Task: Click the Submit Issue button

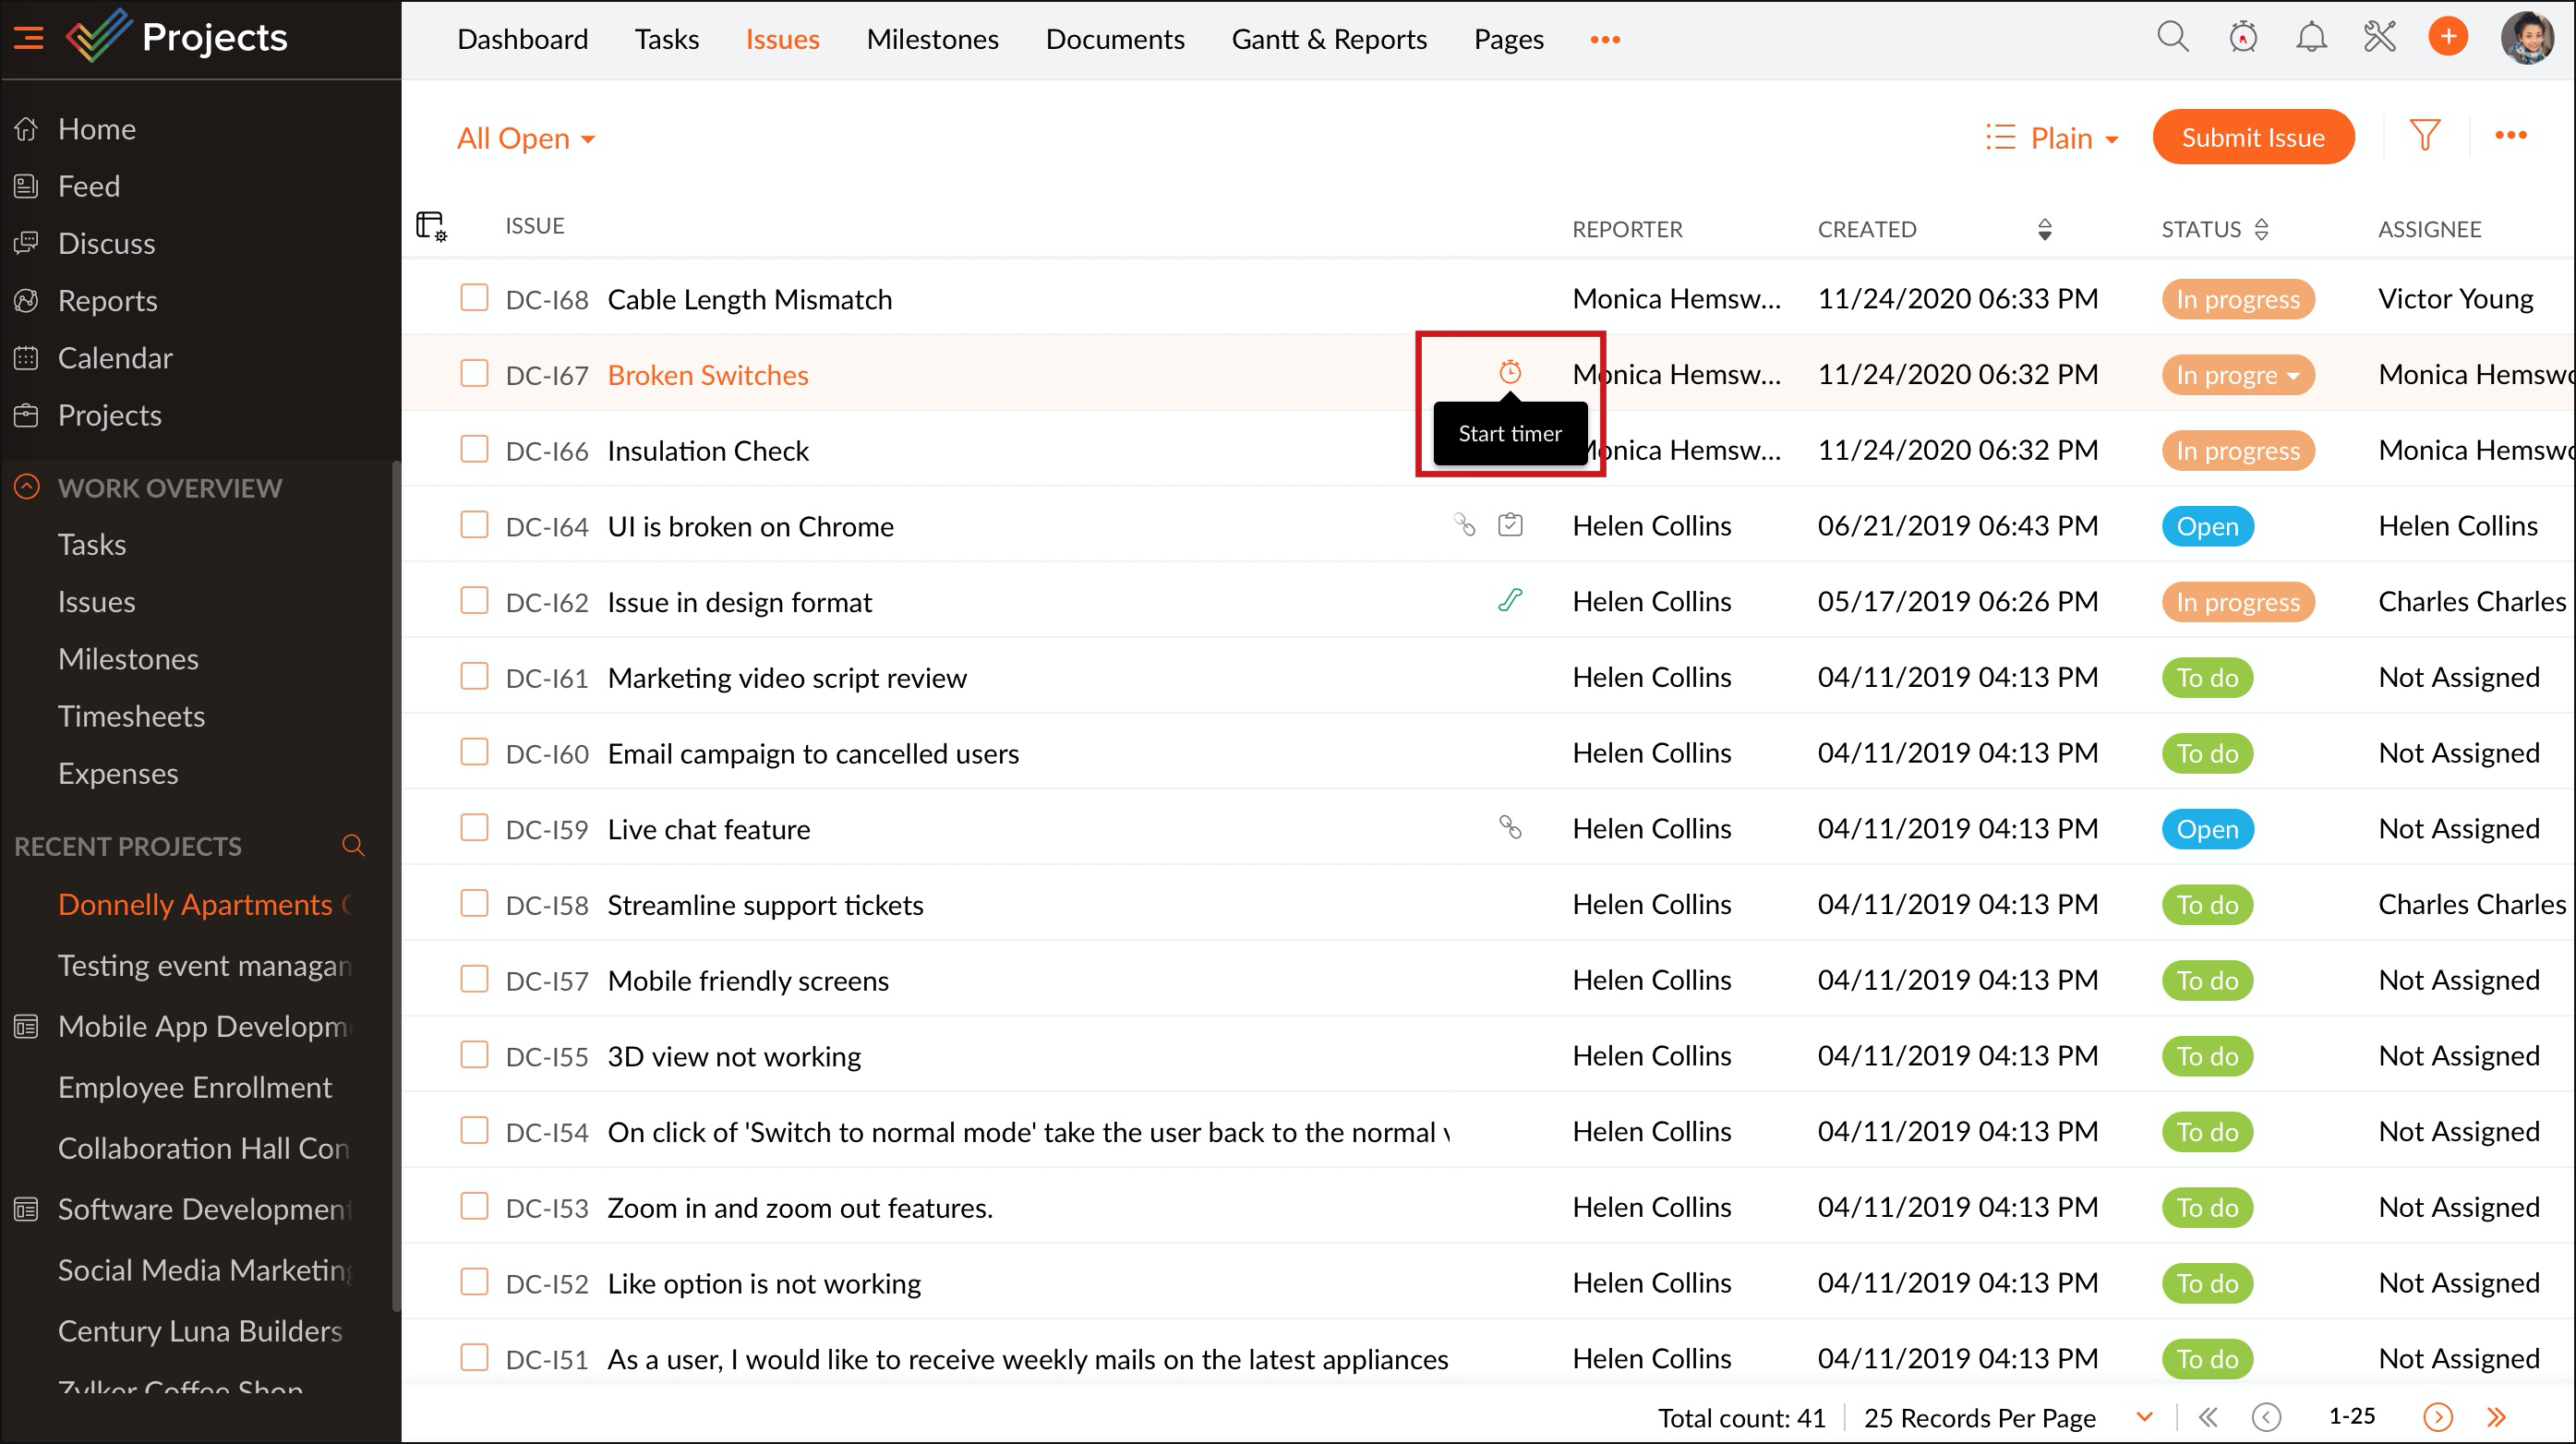Action: click(x=2252, y=137)
